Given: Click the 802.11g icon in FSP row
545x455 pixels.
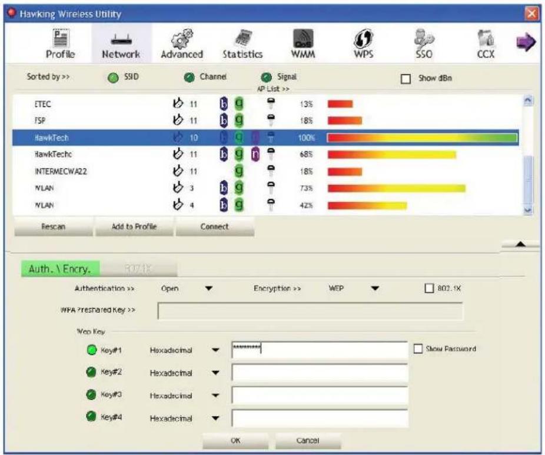Looking at the screenshot, I should click(239, 120).
